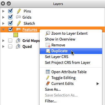Click the group icon beside Quad
This screenshot has height=105, width=105.
point(18,46)
